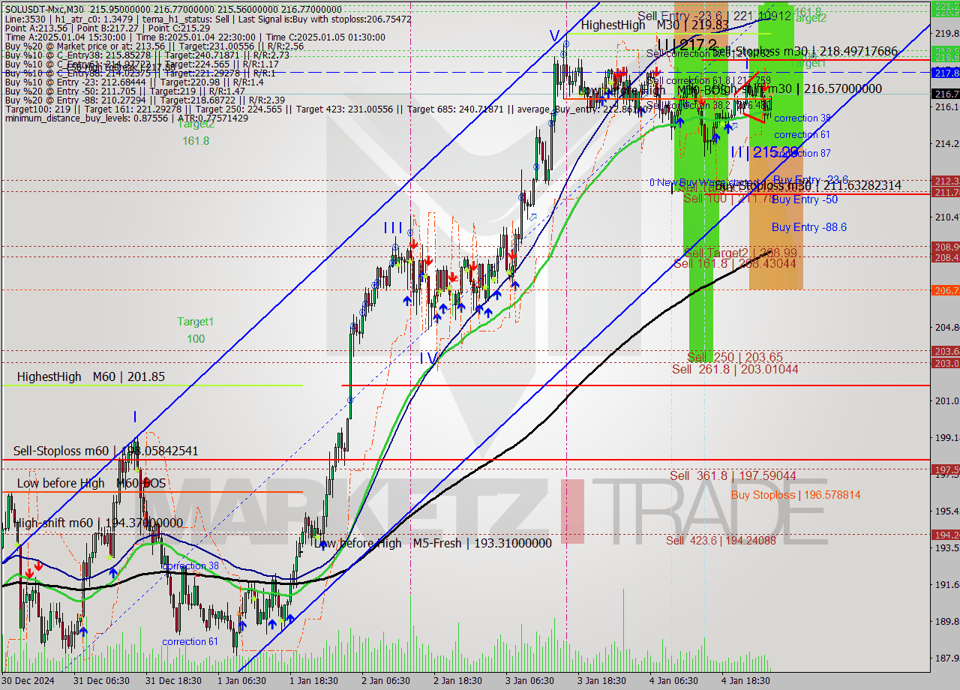The height and width of the screenshot is (690, 960).
Task: Select 'Sell 361.8 | 197.59044' level label
Action: [x=733, y=475]
